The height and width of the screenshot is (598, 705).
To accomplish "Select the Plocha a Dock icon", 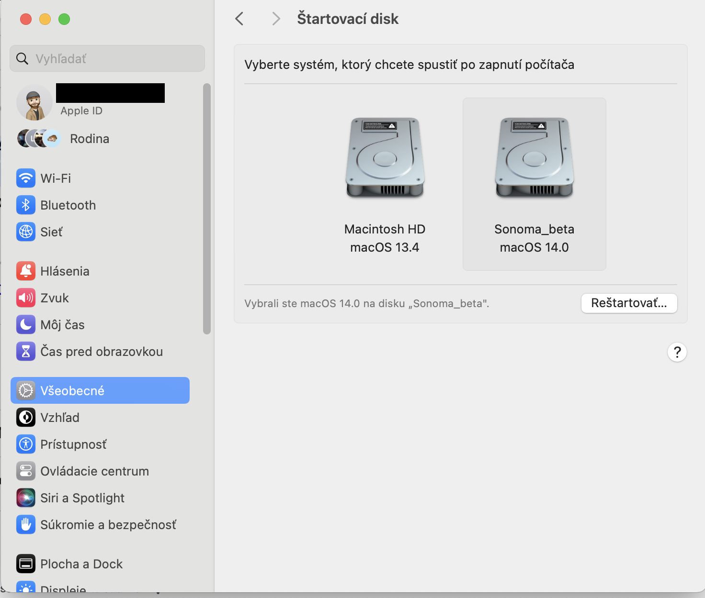I will click(26, 564).
